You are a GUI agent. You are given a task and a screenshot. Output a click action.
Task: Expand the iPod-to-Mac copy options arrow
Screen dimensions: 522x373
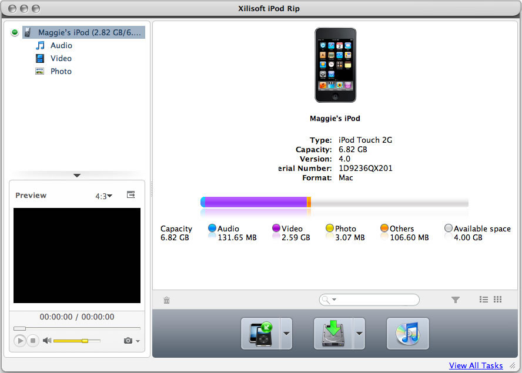coord(286,333)
